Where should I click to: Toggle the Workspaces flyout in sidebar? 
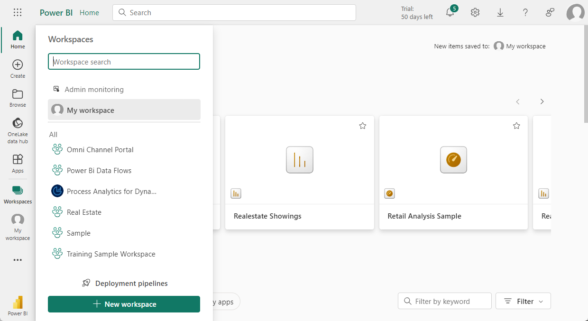click(18, 195)
